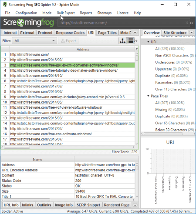Open the Sitemaps menu
Screen dimensions: 196x214
105,13
